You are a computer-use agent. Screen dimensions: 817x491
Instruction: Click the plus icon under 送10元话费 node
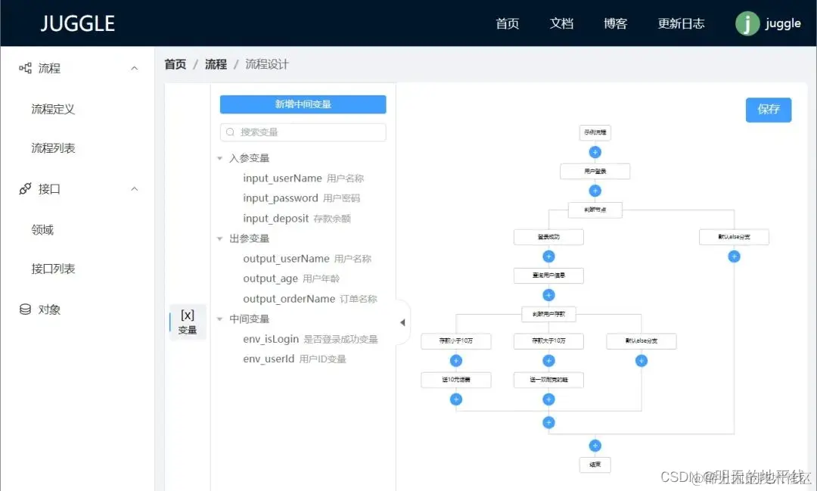coord(456,399)
